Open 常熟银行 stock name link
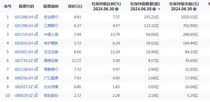Viewport: 210px width, 102px height. tap(51, 69)
